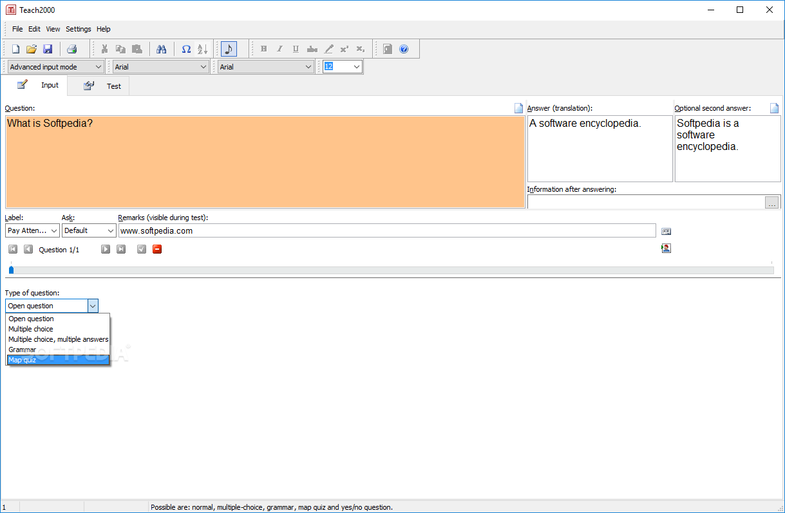The width and height of the screenshot is (785, 513).
Task: Go to previous question arrow button
Action: click(28, 249)
